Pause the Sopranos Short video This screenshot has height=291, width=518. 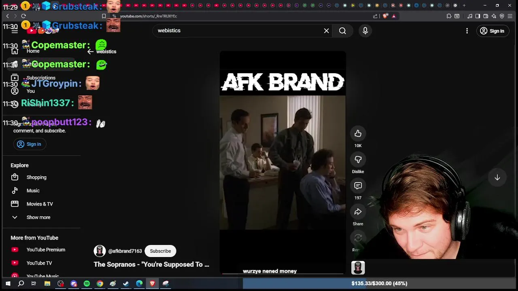coord(282,162)
